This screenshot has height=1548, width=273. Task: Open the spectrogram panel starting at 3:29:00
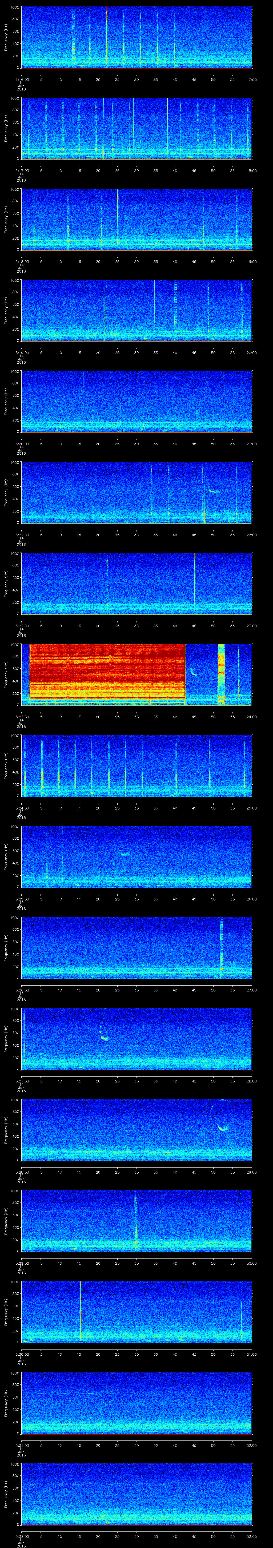[x=136, y=1221]
